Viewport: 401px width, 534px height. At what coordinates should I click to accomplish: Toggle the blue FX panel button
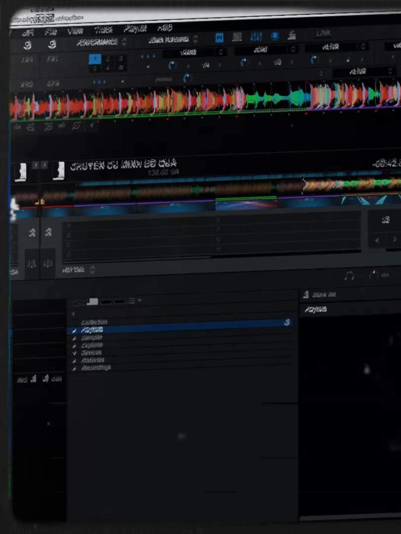tap(219, 38)
